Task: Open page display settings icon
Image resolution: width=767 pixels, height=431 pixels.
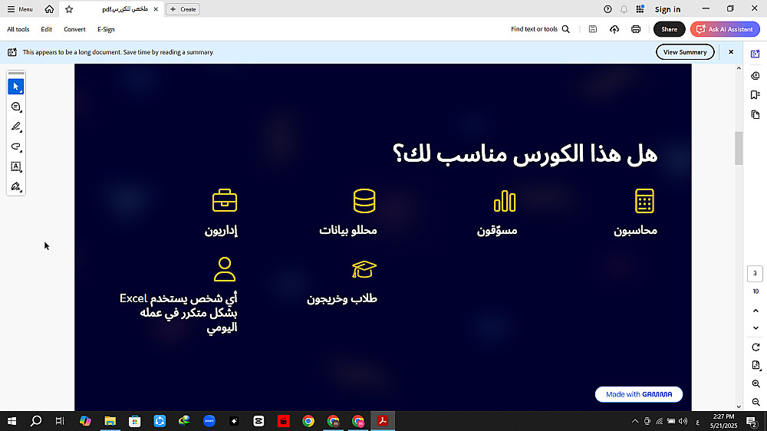Action: pos(755,366)
